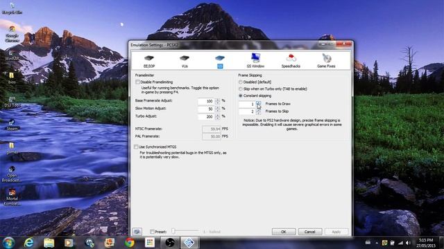This screenshot has width=444, height=249.
Task: Launch Internet Explorer from taskbar
Action: [x=28, y=243]
